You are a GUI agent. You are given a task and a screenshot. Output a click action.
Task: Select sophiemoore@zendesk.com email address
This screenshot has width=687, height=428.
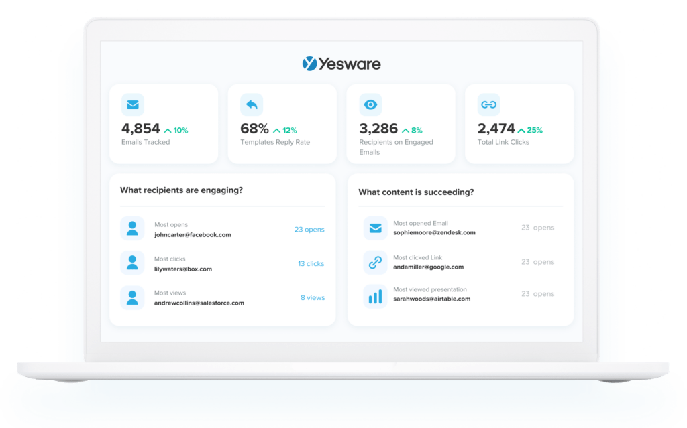tap(434, 233)
